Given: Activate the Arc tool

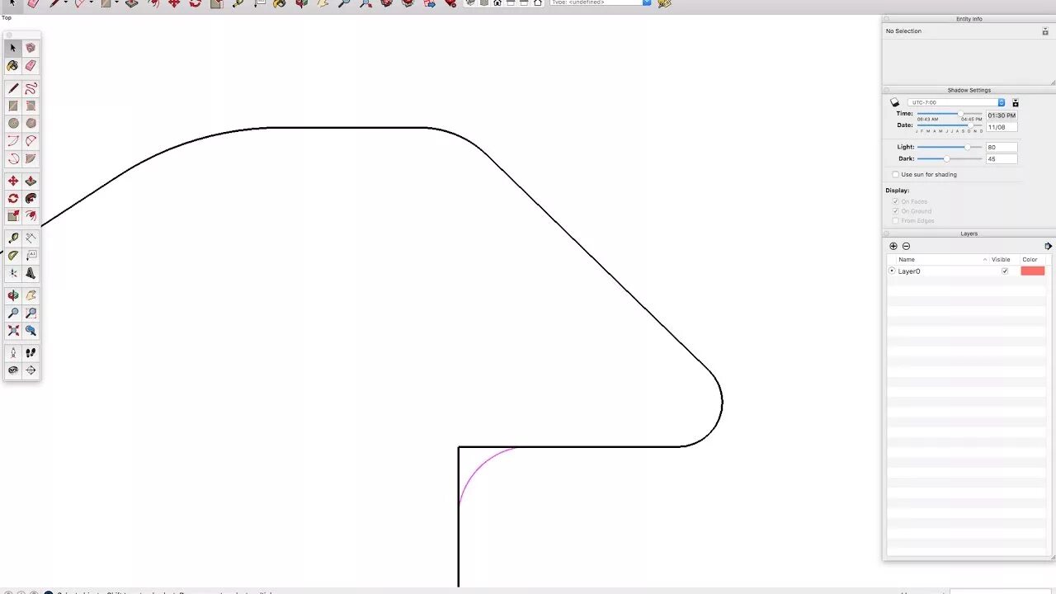Looking at the screenshot, I should tap(13, 141).
